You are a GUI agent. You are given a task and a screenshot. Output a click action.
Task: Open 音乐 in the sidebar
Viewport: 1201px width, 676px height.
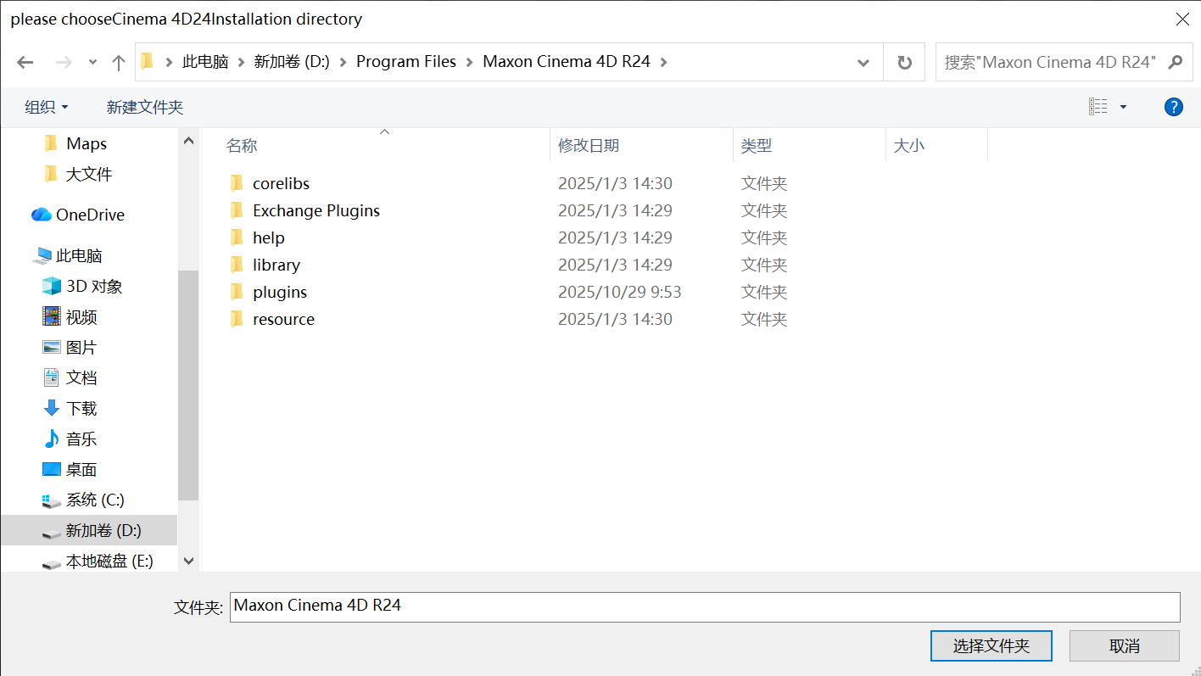click(81, 439)
